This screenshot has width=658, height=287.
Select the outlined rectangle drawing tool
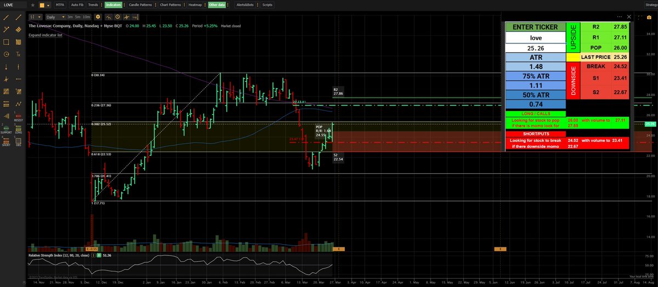6,42
